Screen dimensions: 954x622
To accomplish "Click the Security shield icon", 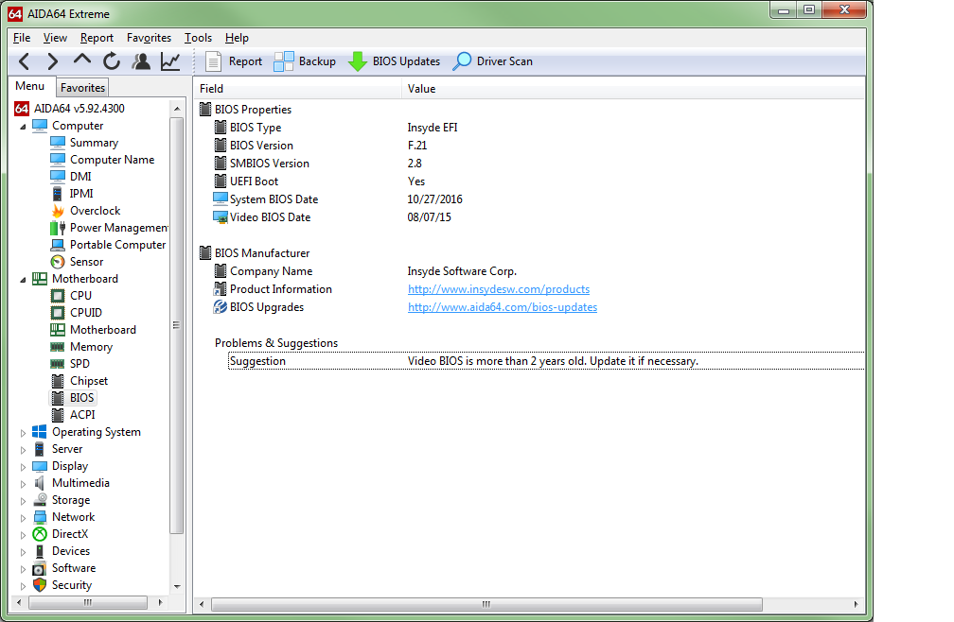I will tap(40, 585).
